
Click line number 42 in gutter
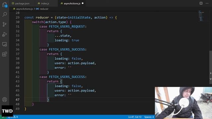pyautogui.click(x=18, y=77)
